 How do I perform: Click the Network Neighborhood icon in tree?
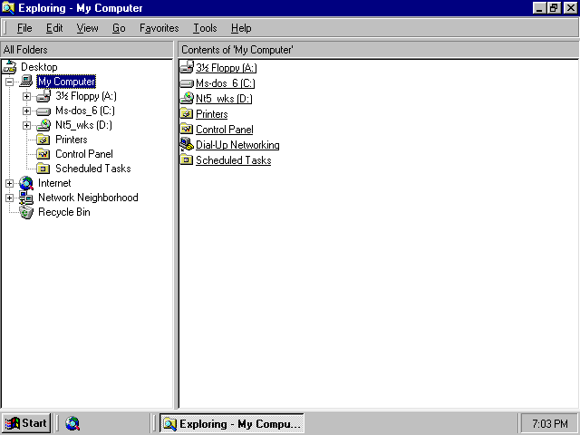[26, 198]
